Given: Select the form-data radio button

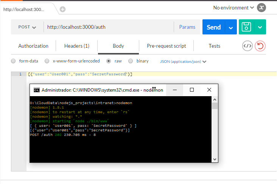Looking at the screenshot, I should click(13, 61).
